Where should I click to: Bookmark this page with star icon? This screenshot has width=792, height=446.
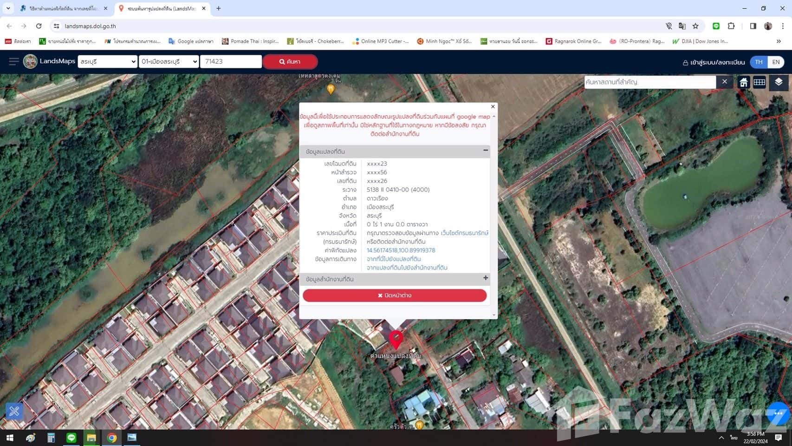coord(695,26)
